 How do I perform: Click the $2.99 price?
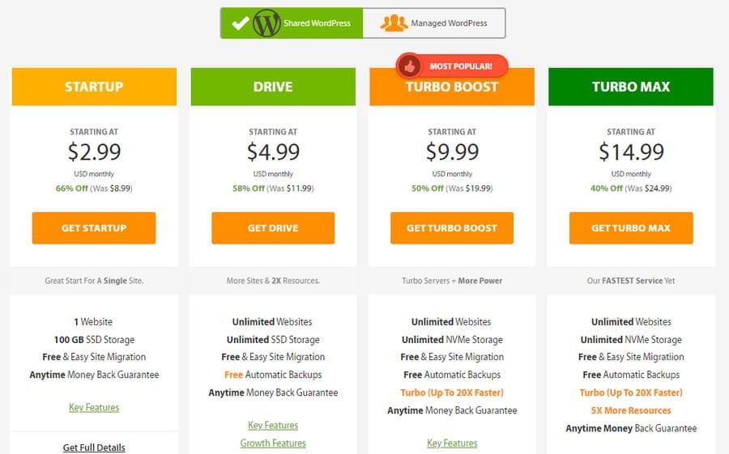94,152
